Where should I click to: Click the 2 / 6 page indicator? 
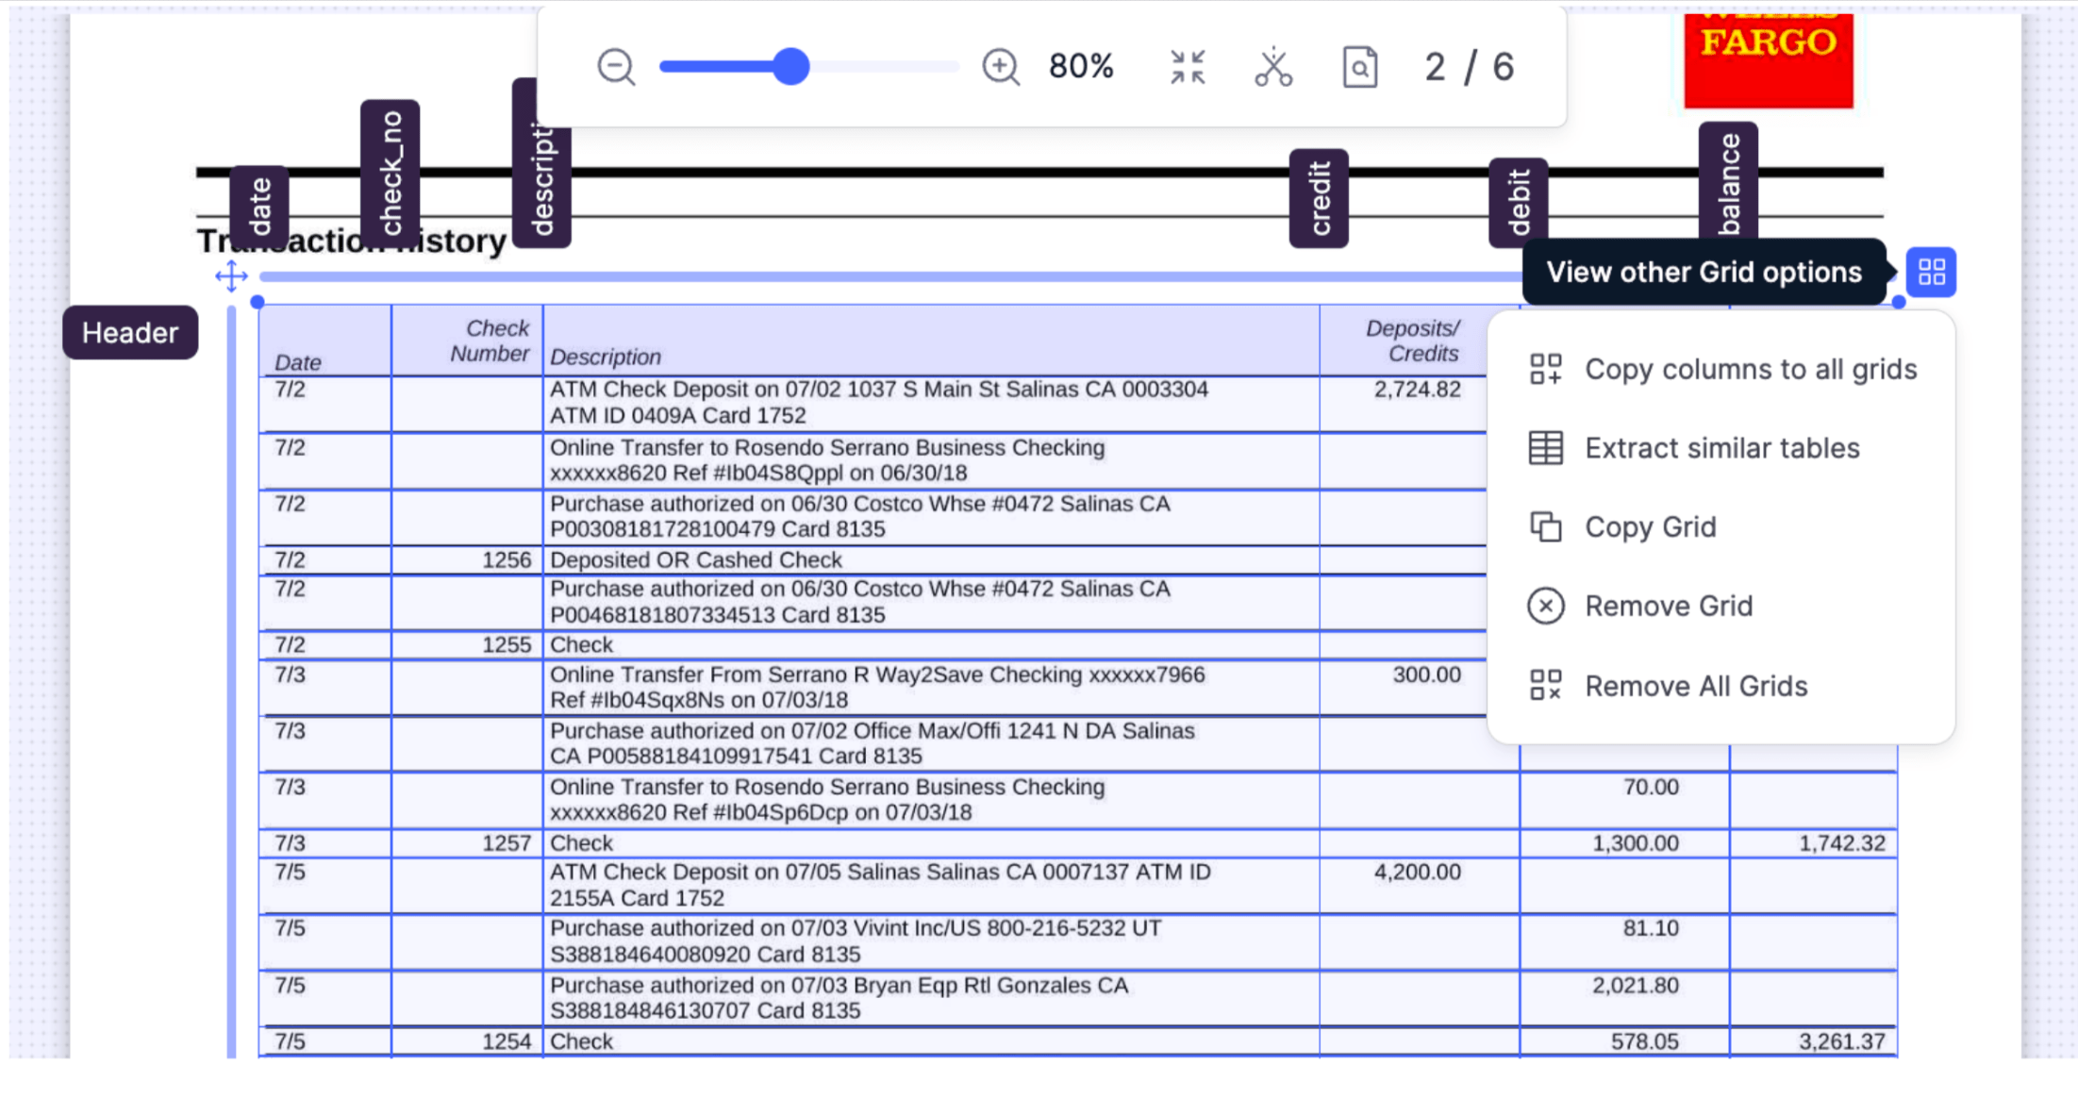click(x=1469, y=67)
